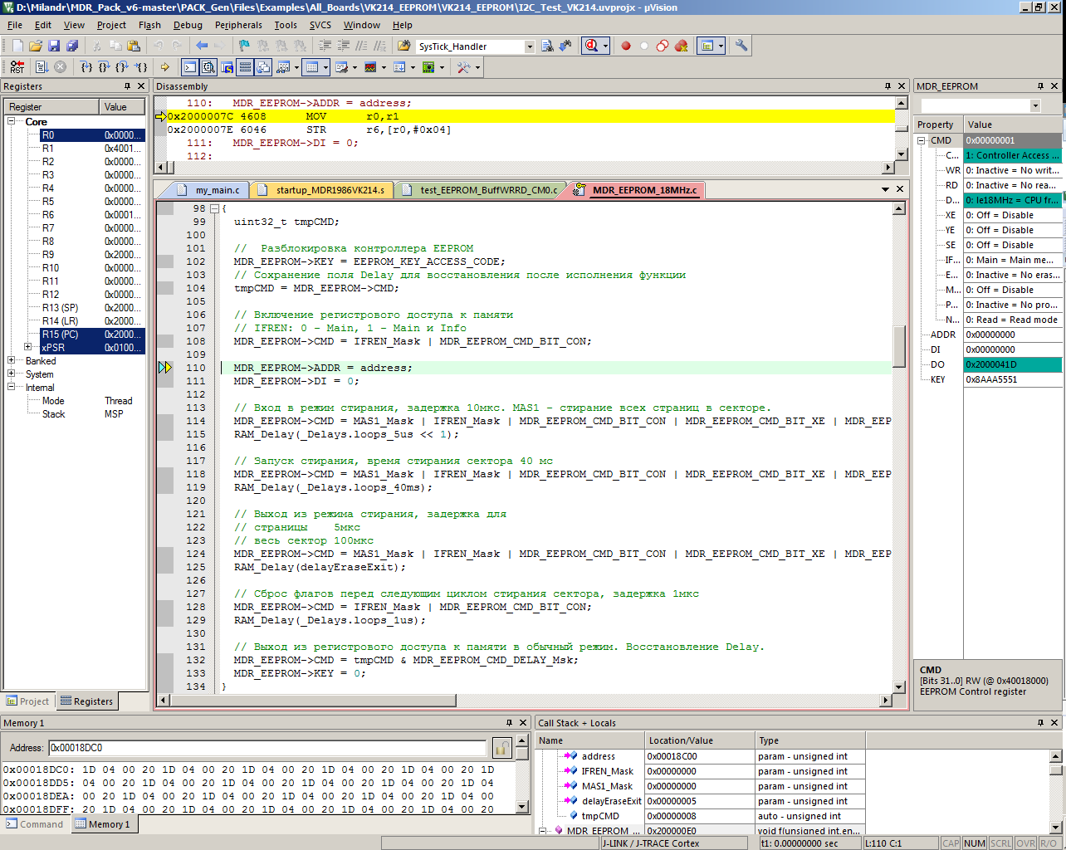
Task: Expand the Banked register group
Action: click(12, 361)
